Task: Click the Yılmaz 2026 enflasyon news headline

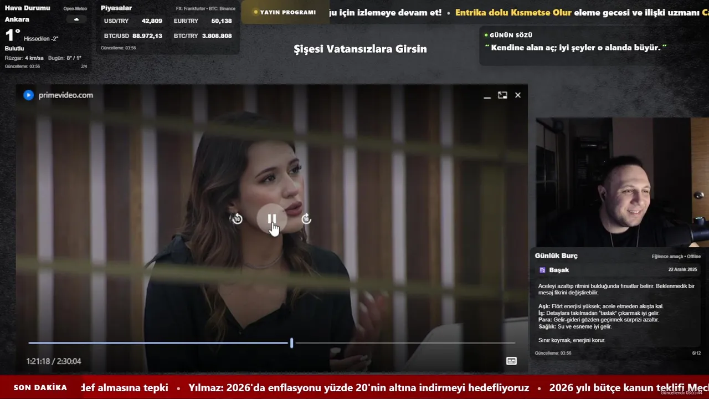Action: pyautogui.click(x=358, y=388)
